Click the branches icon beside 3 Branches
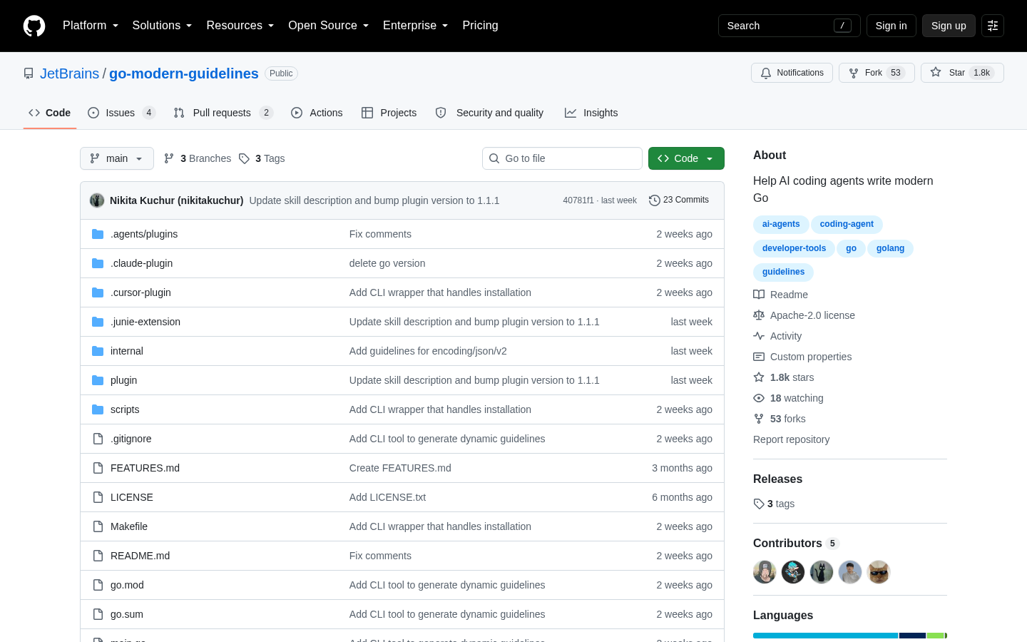This screenshot has width=1027, height=642. 169,158
